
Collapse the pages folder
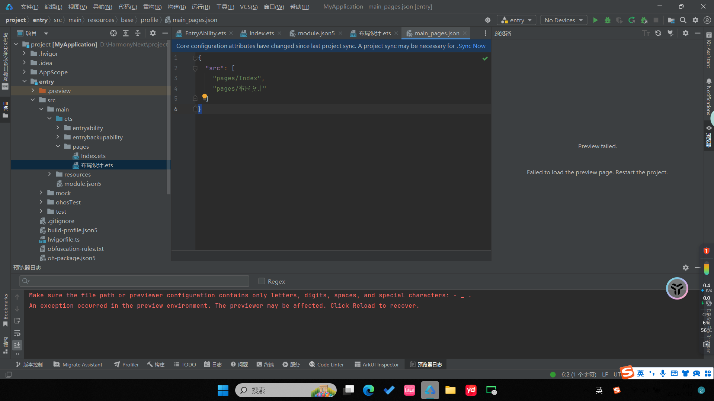click(x=58, y=146)
